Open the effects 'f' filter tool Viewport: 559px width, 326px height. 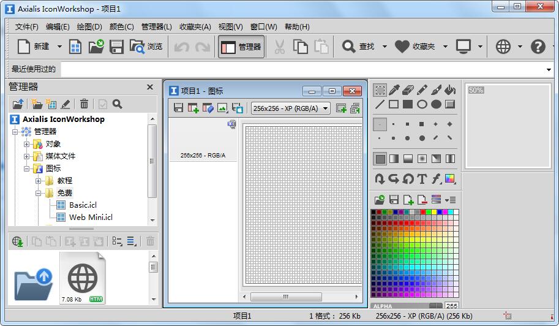[436, 178]
